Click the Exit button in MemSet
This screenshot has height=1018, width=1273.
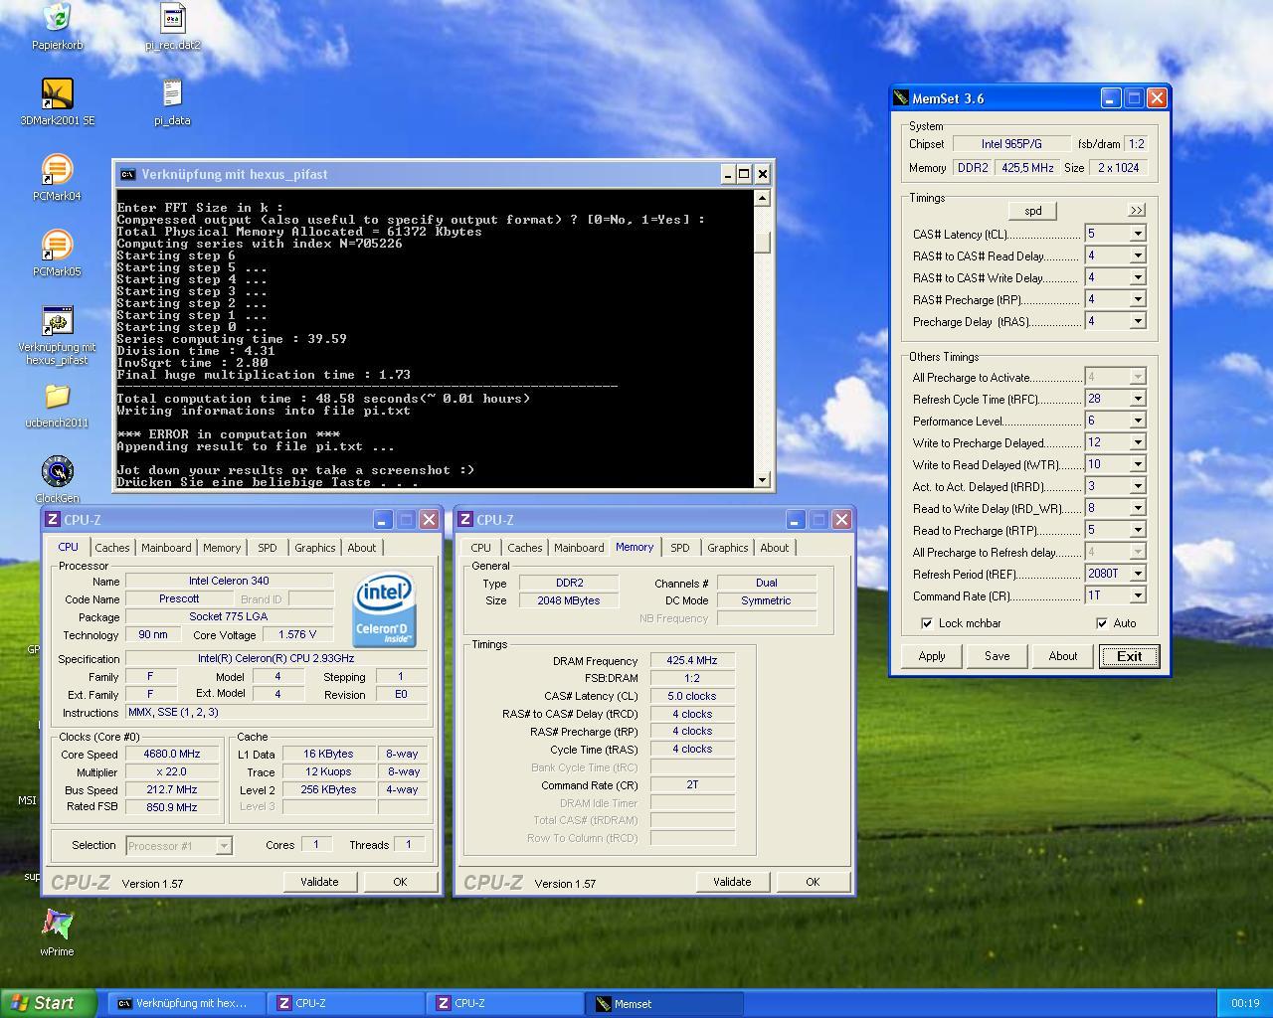coord(1130,656)
